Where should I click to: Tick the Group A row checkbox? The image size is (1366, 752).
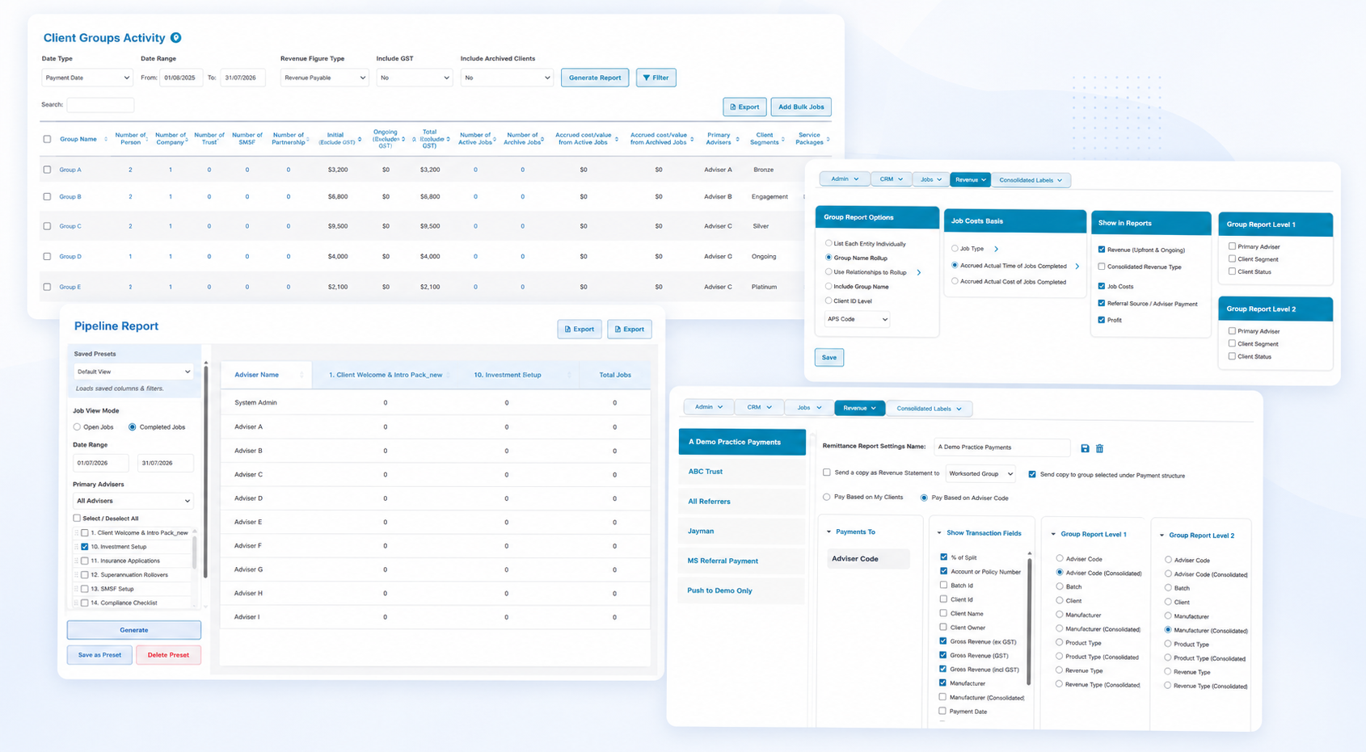click(47, 170)
